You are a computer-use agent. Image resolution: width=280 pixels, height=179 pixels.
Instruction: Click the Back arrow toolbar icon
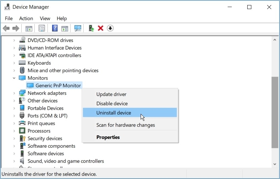(x=6, y=28)
